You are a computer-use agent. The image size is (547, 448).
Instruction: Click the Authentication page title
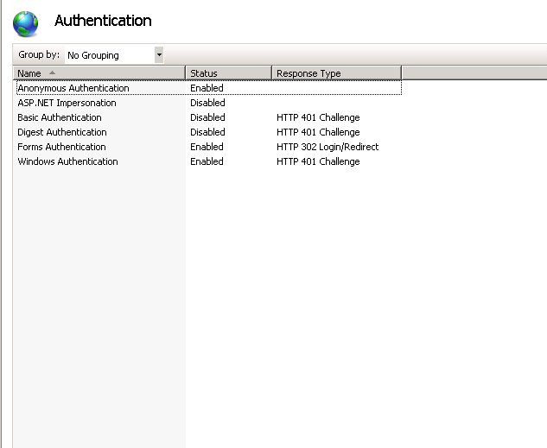pyautogui.click(x=103, y=21)
